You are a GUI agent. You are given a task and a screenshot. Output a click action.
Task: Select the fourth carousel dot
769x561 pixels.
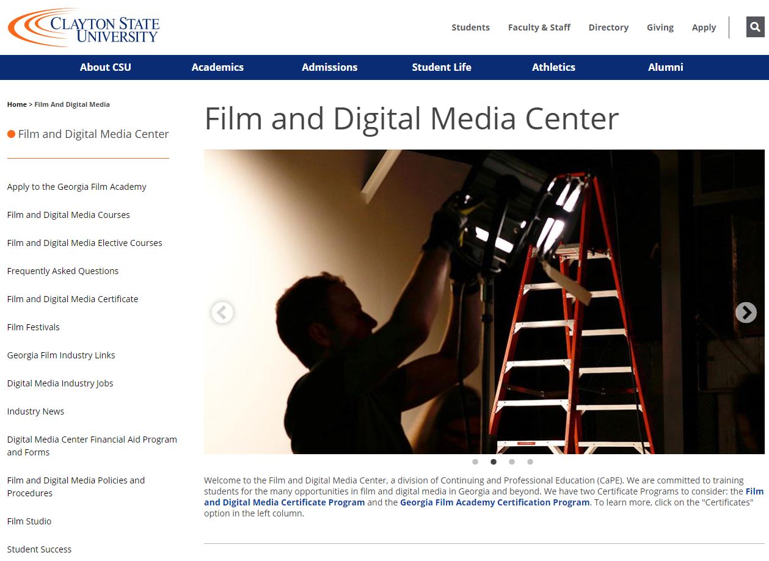[x=530, y=462]
